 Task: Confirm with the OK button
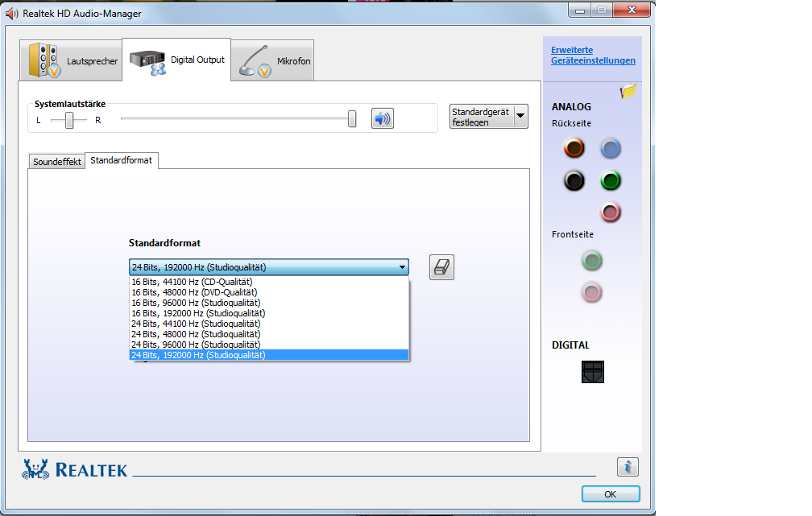(611, 493)
